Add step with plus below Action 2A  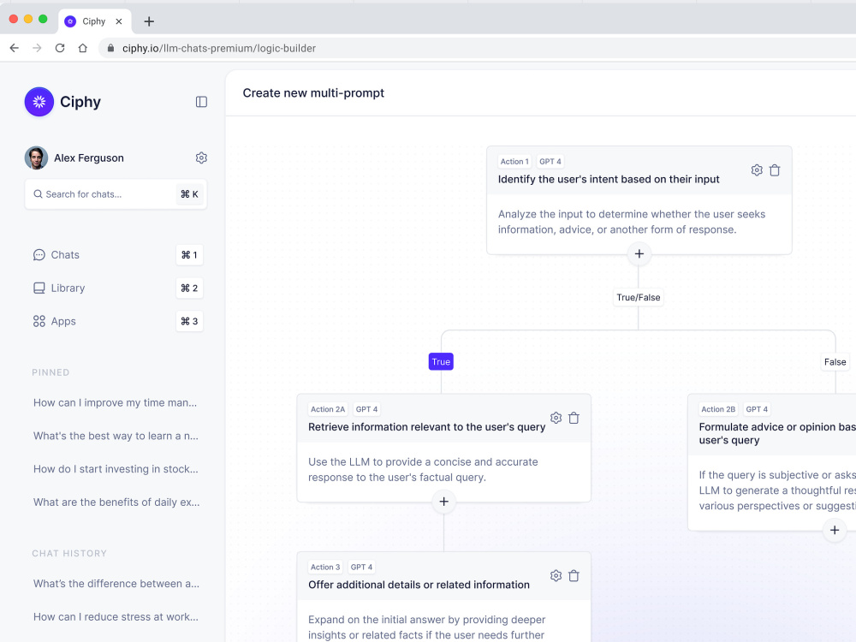443,502
